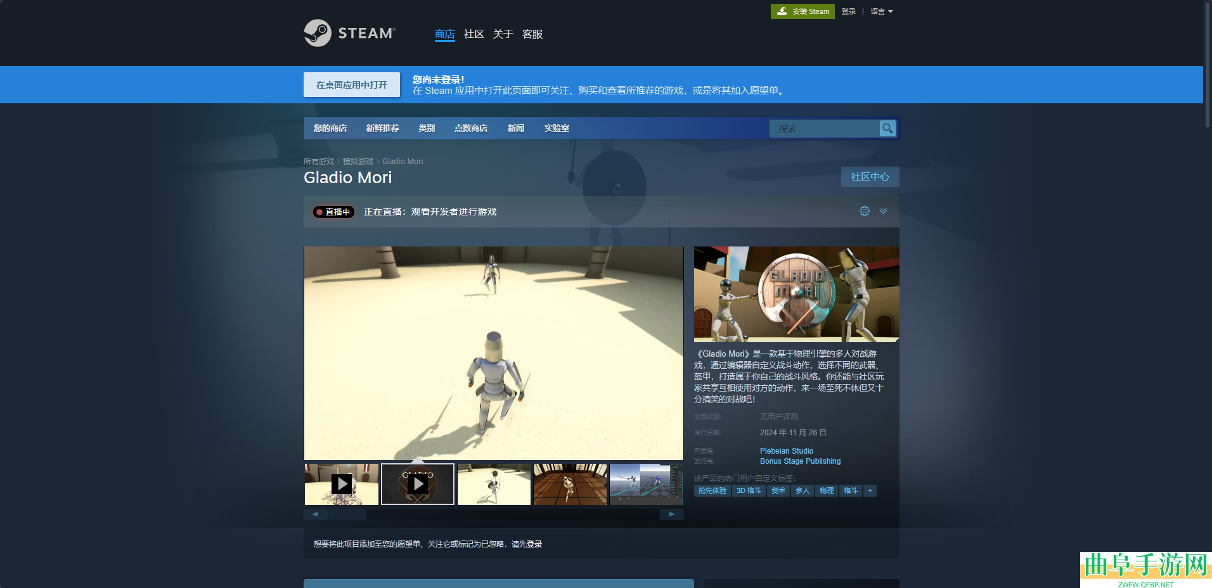This screenshot has width=1212, height=588.
Task: Click the 3D 格斗 tag
Action: (749, 490)
